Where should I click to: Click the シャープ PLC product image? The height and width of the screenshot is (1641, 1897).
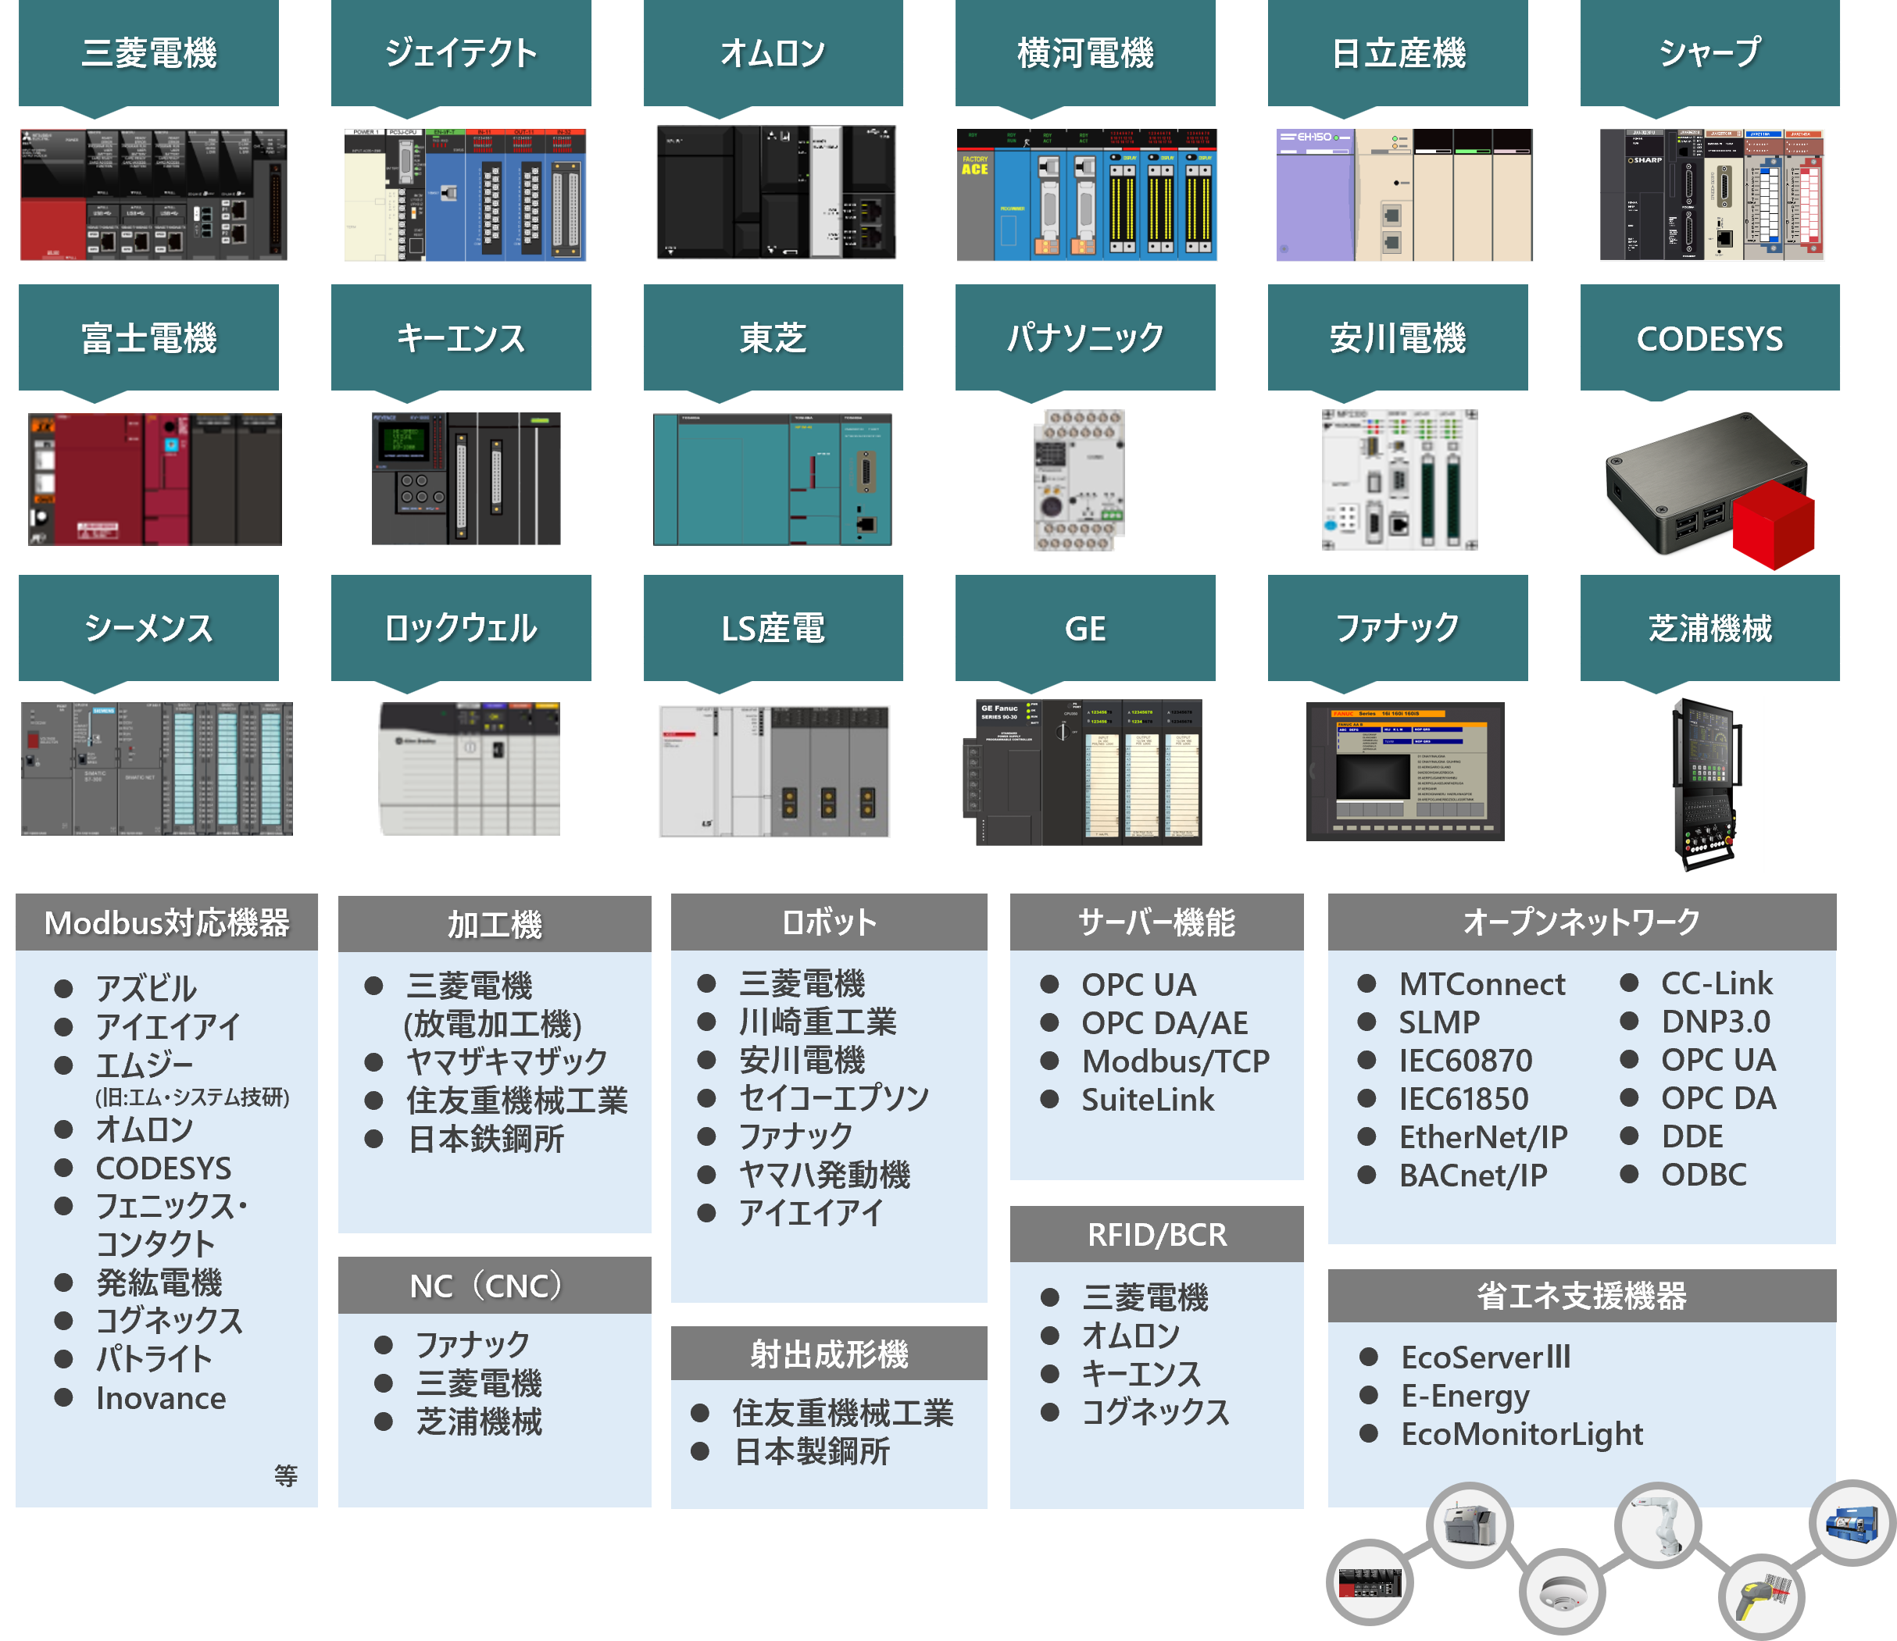(x=1711, y=194)
